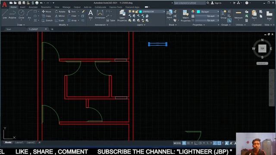
Task: Toggle group selection button in Groups panel
Action: click(x=229, y=20)
